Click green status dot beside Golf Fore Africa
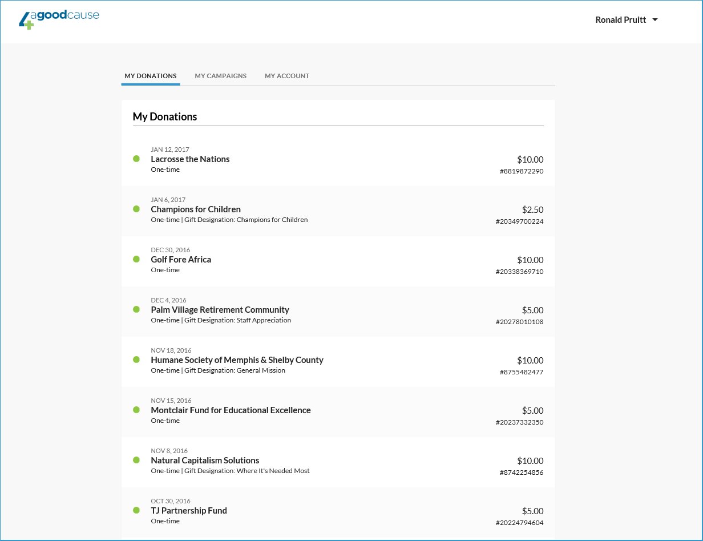Screen dimensions: 703x541 pyautogui.click(x=136, y=259)
